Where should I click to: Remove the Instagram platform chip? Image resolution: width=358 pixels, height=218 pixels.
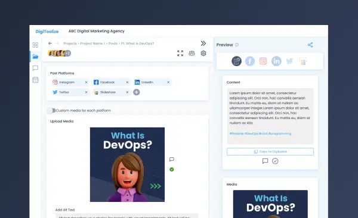87,82
